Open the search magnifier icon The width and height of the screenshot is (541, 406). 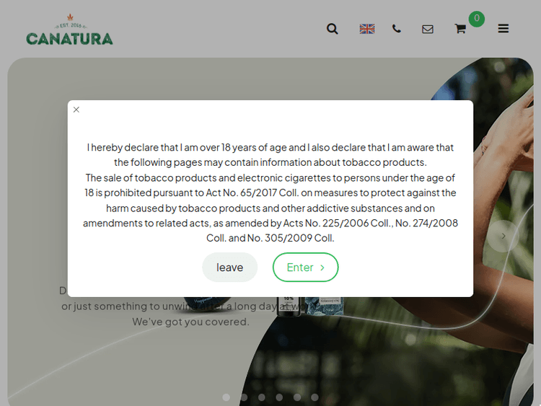332,29
